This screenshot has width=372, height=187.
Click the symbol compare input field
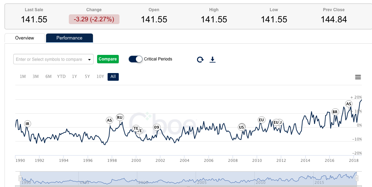(50, 59)
